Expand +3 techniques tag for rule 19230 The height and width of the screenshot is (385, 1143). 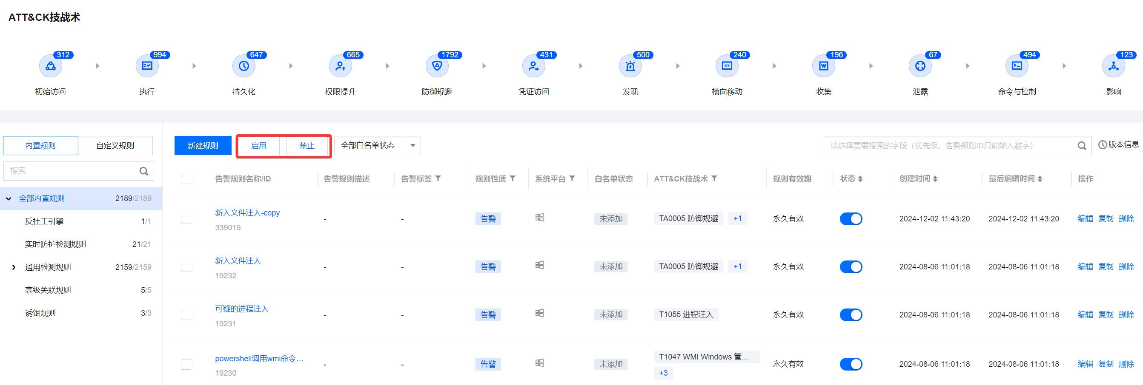663,373
